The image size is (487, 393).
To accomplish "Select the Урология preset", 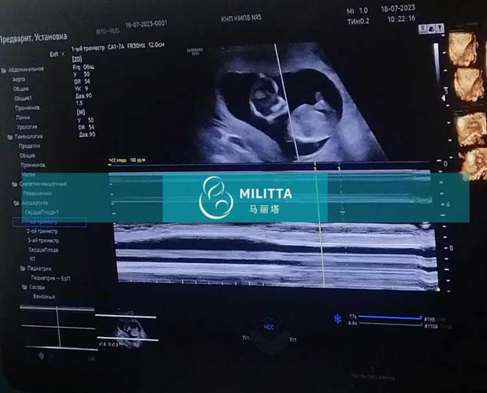I will coord(27,127).
